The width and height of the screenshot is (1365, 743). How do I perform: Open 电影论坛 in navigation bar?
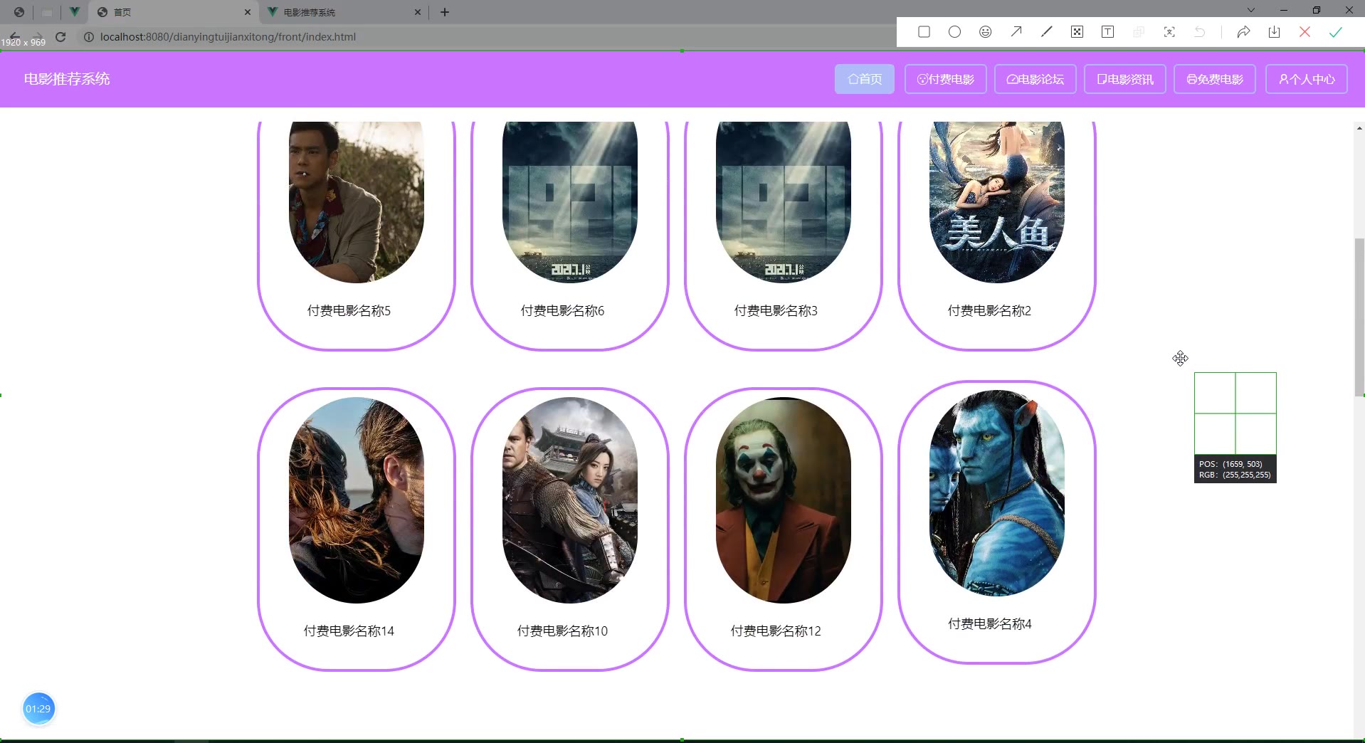click(x=1035, y=79)
